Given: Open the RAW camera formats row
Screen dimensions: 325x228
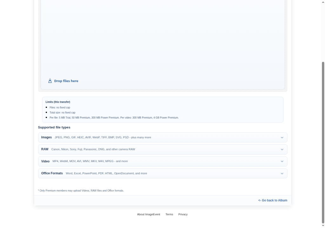Looking at the screenshot, I should point(163,149).
